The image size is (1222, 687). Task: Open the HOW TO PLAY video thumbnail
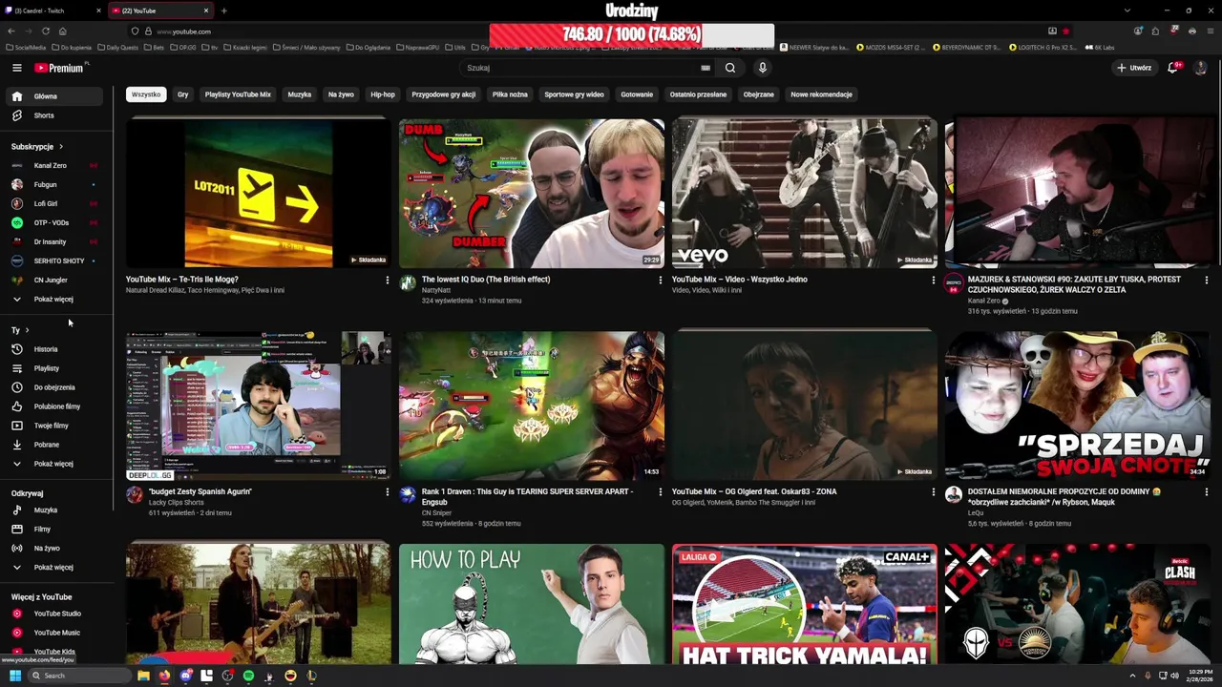532,604
